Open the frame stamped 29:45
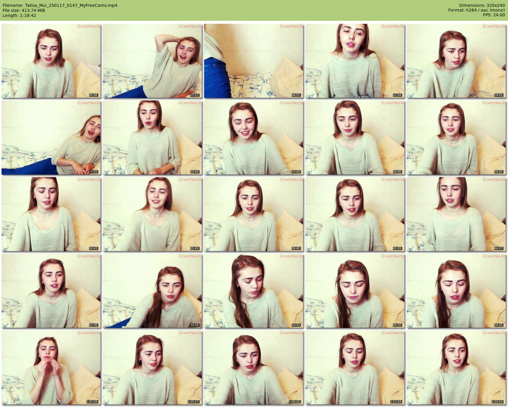 (456, 138)
